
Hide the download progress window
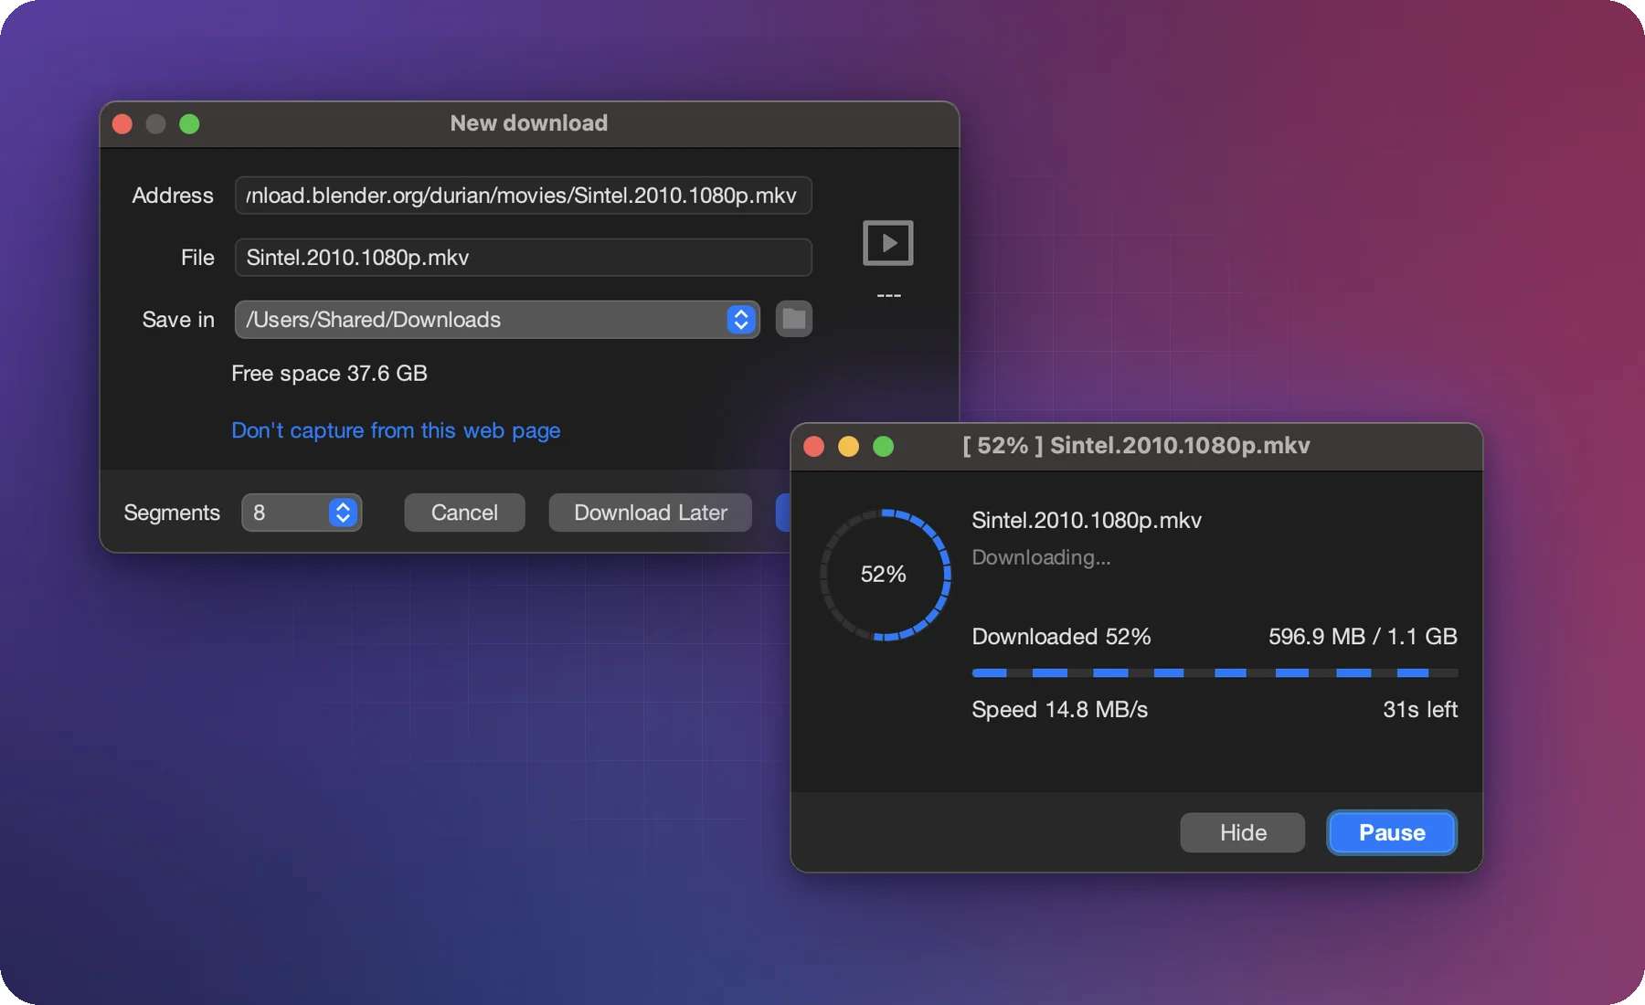tap(1243, 832)
